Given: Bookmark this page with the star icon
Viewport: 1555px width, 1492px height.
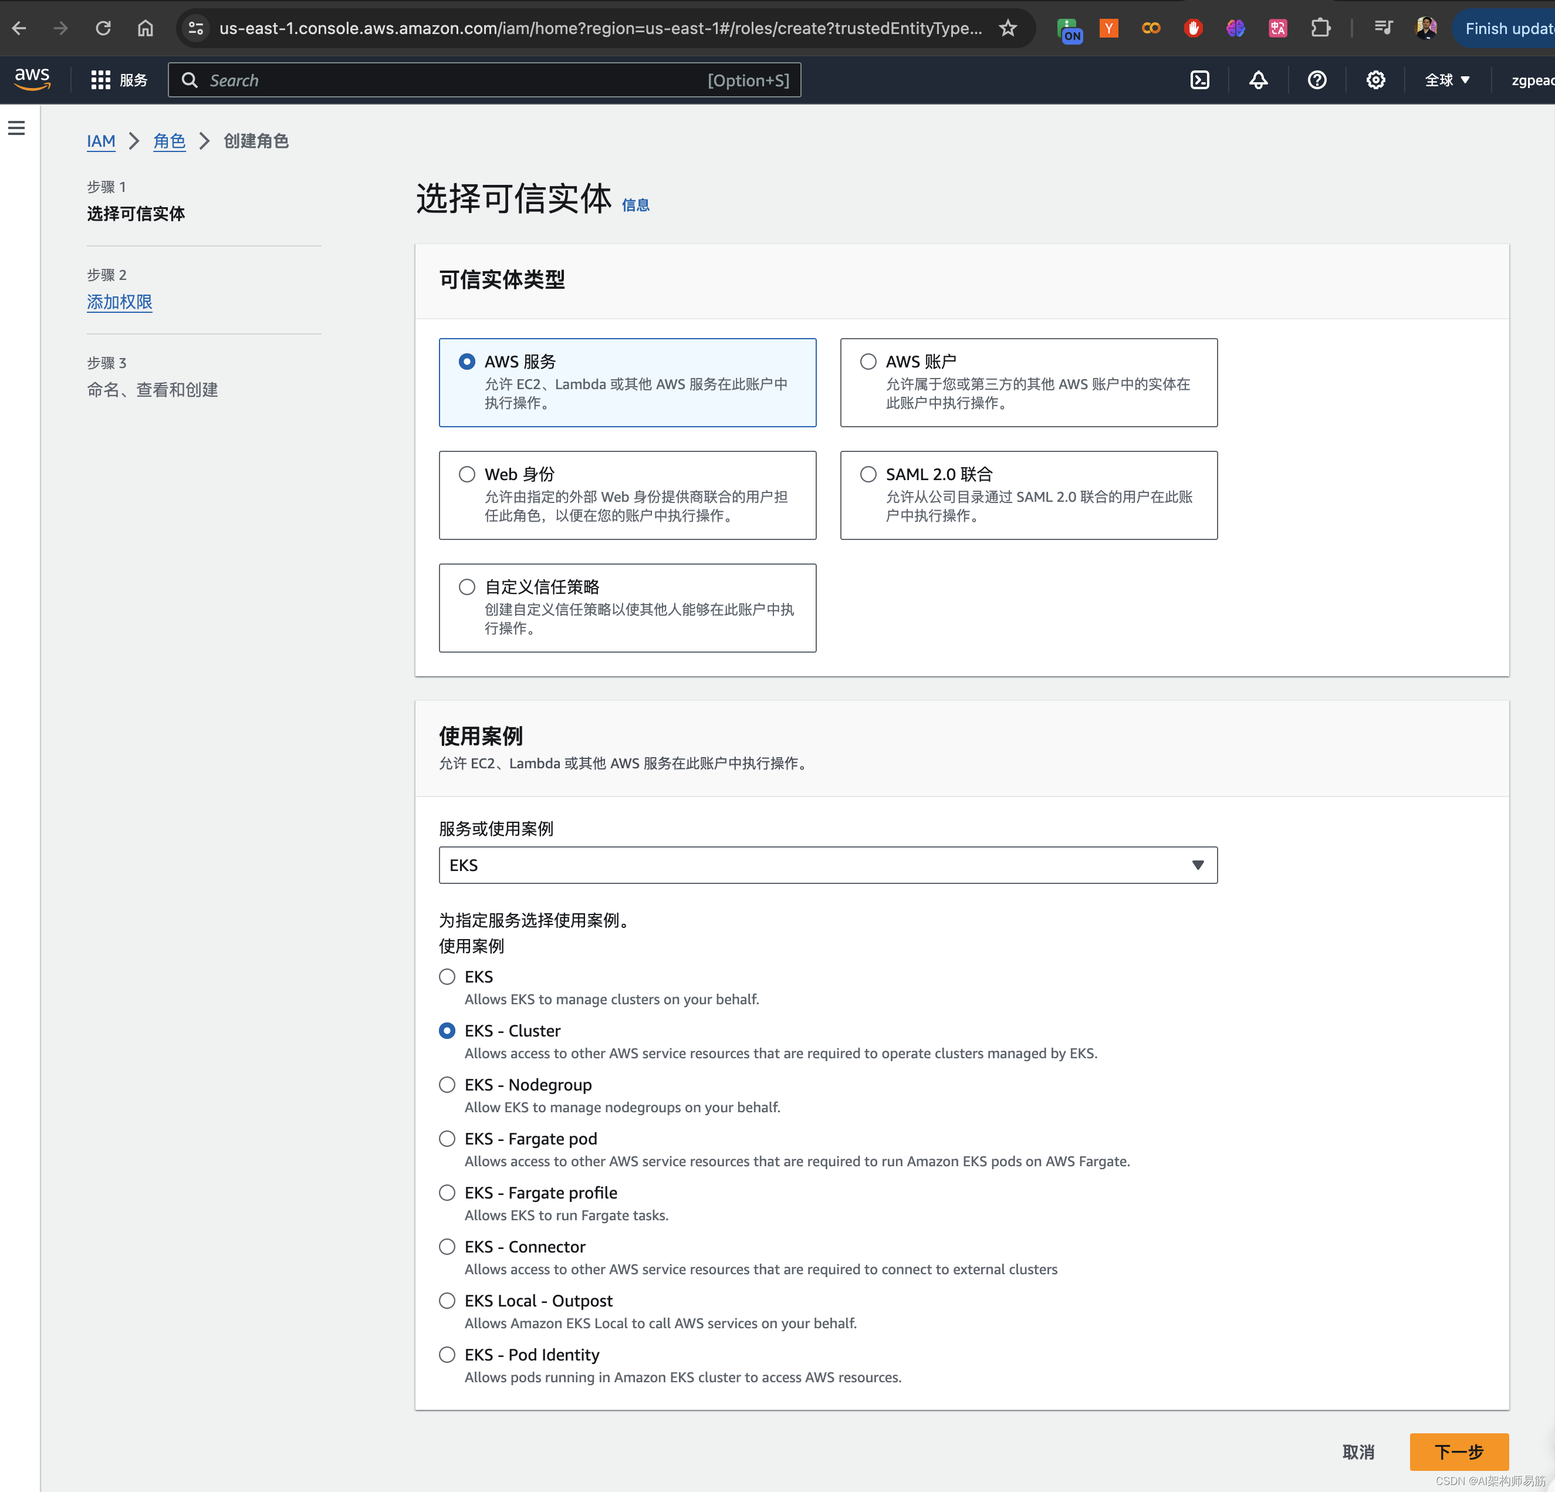Looking at the screenshot, I should [x=1008, y=29].
